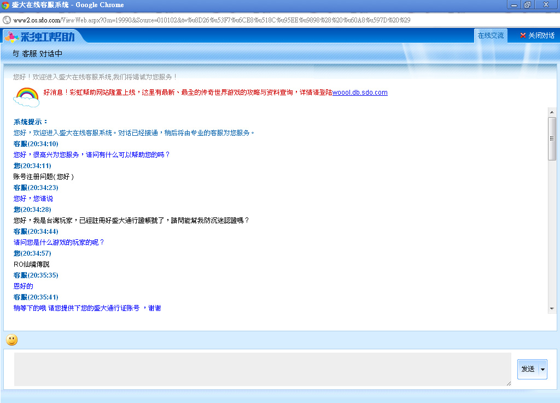Viewport: 560px width, 403px height.
Task: Send the message with the 发送 button
Action: [528, 369]
